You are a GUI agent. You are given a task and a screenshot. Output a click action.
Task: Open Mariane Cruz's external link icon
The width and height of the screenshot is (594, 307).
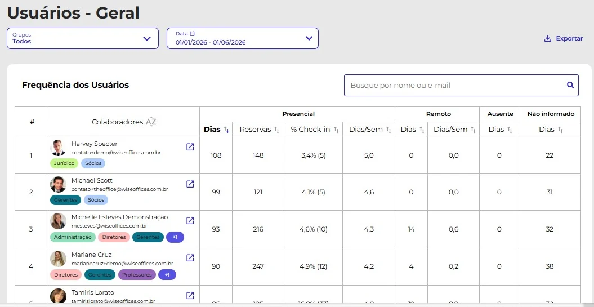point(190,258)
